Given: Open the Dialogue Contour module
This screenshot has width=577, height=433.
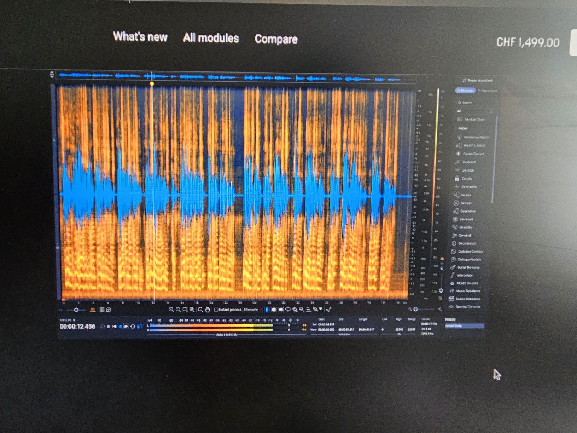Looking at the screenshot, I should tap(467, 252).
